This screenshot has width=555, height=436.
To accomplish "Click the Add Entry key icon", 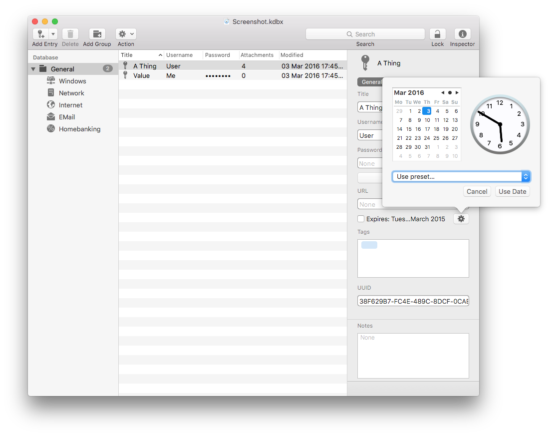I will coord(41,34).
